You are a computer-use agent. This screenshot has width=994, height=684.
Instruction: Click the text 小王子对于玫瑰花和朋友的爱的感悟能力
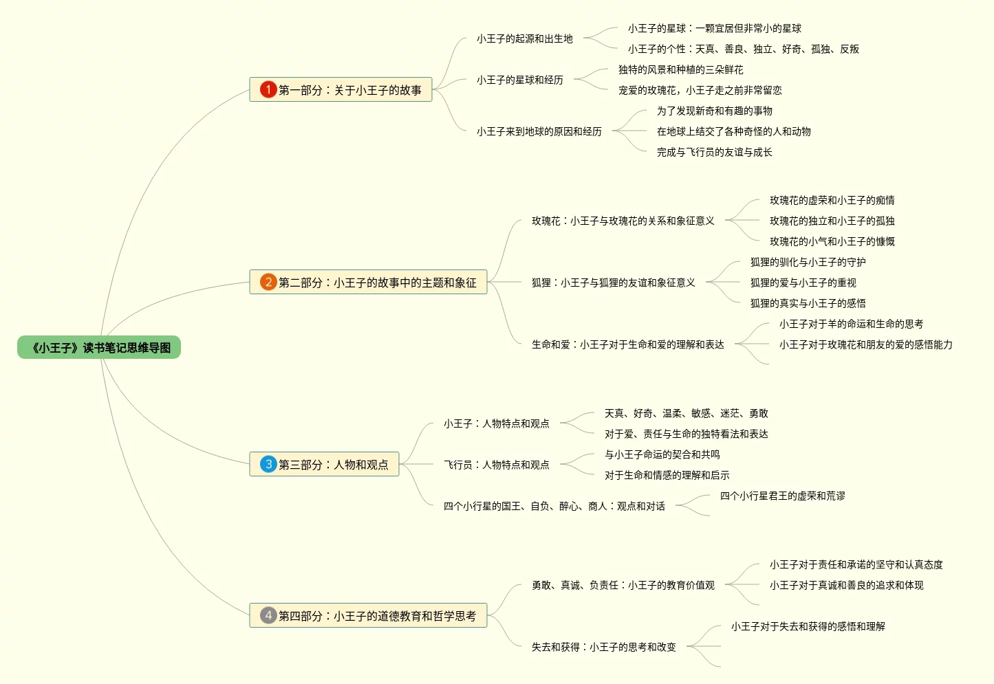click(x=866, y=344)
